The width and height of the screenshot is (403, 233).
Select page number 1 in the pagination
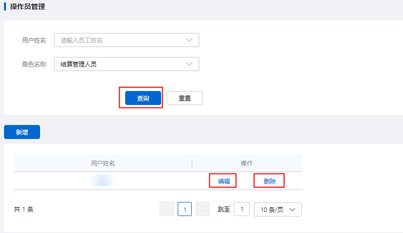click(x=185, y=209)
